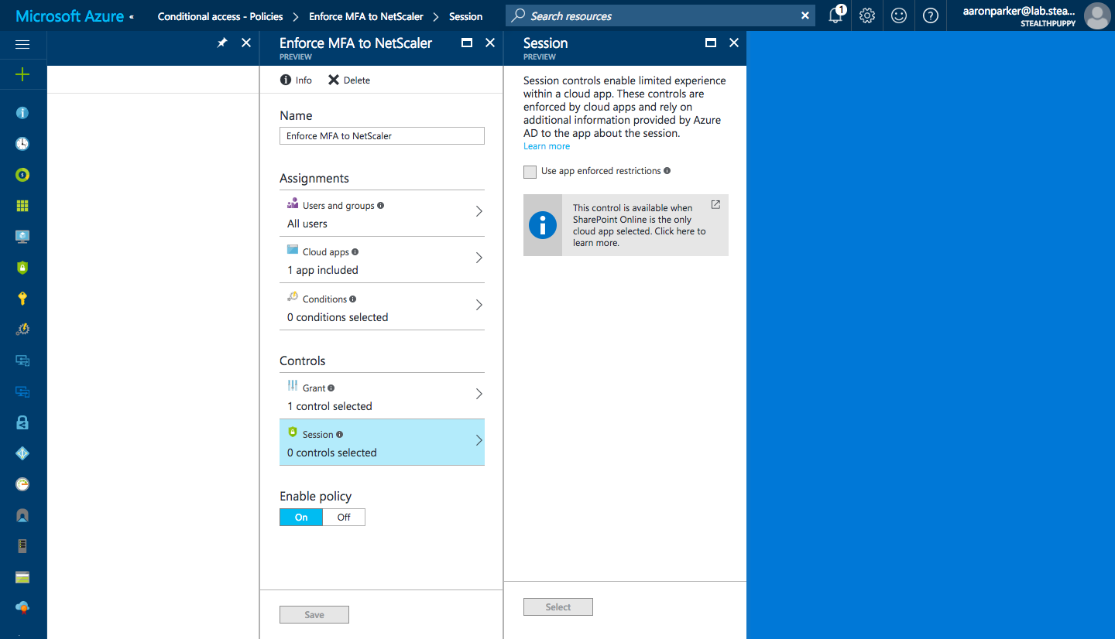Viewport: 1115px width, 639px height.
Task: Expand Conditions row chevron
Action: click(479, 305)
